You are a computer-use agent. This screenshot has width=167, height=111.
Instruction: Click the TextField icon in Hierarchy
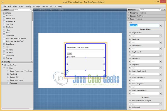click(x=8, y=74)
